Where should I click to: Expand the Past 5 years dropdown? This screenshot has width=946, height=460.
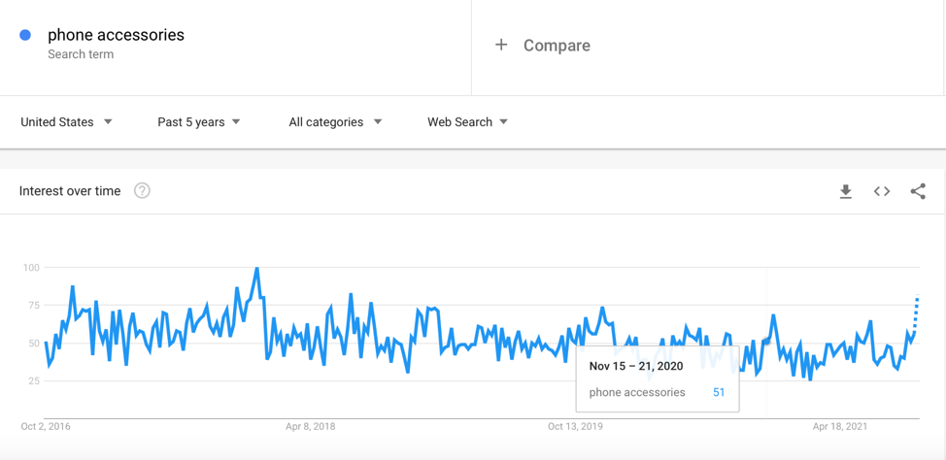(x=199, y=122)
